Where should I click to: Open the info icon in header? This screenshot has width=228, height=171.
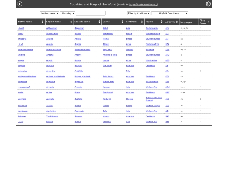tap(19, 4)
